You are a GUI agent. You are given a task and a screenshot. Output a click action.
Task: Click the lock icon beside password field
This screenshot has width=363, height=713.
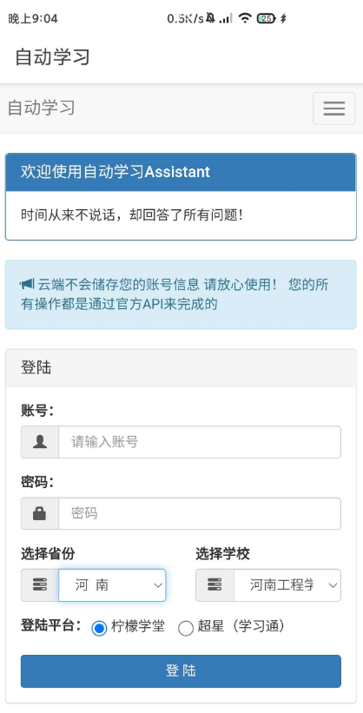40,513
